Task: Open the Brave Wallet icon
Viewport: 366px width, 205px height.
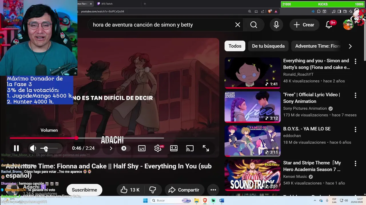Action: (345, 11)
